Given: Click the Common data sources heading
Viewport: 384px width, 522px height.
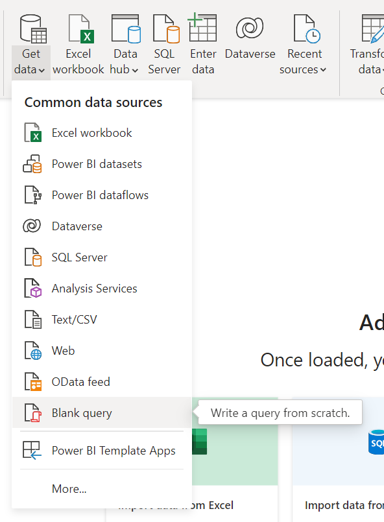Looking at the screenshot, I should (x=93, y=102).
